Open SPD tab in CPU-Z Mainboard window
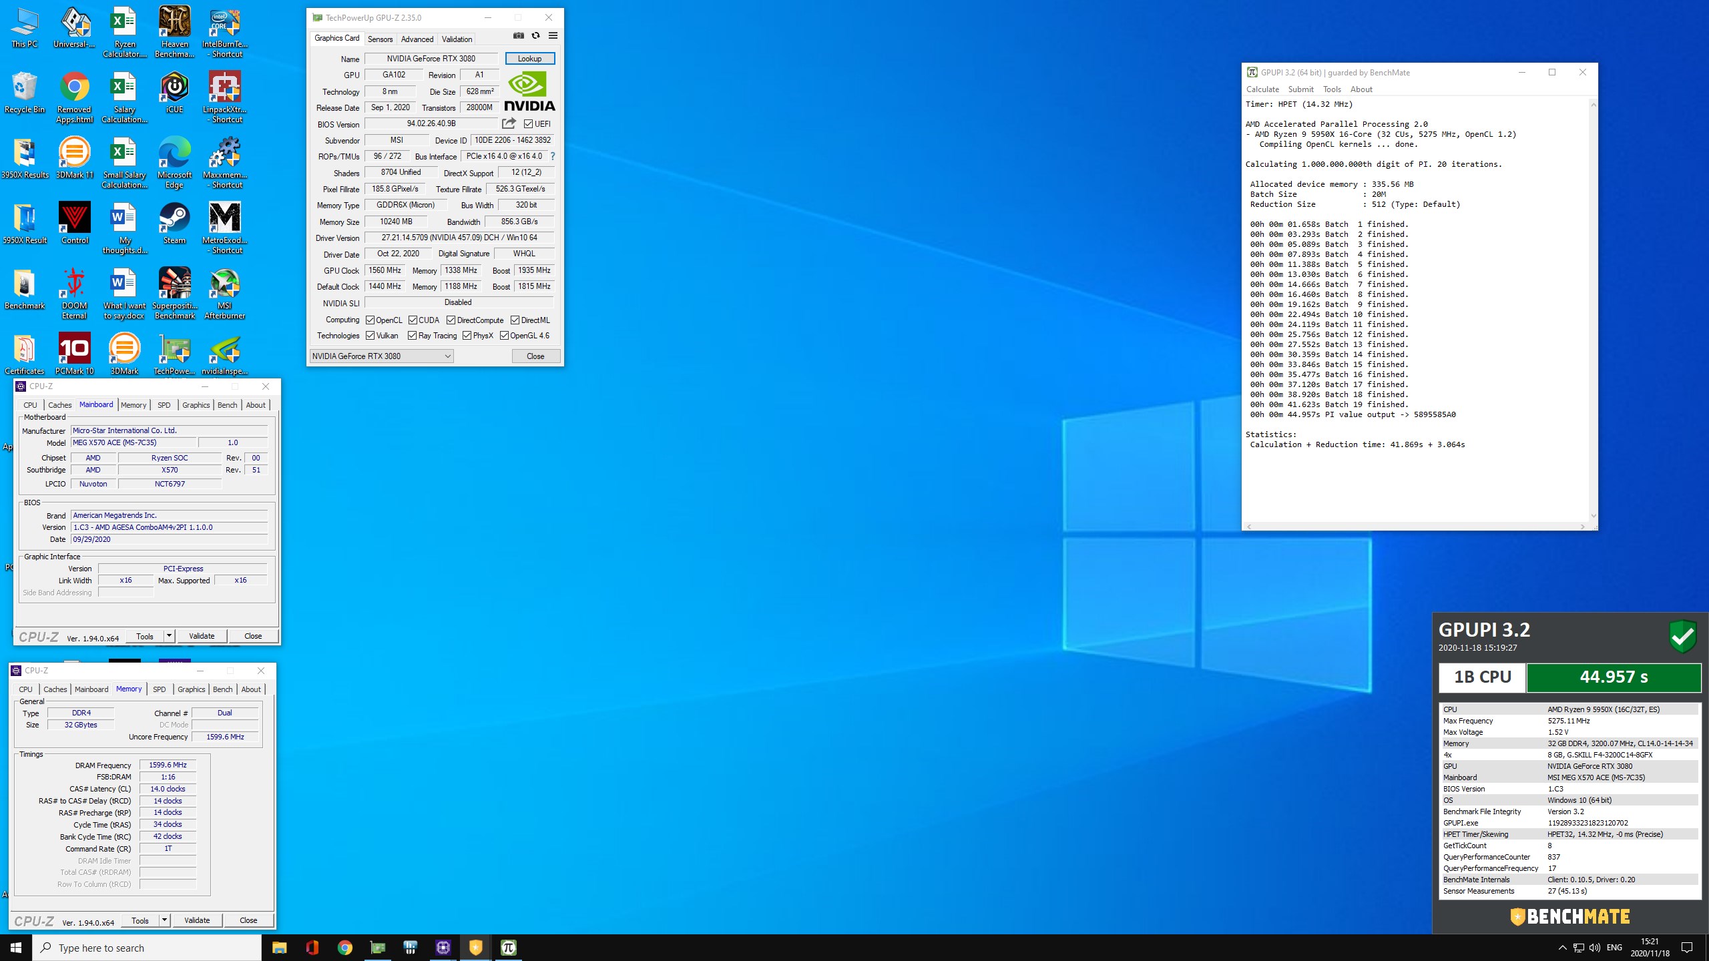The height and width of the screenshot is (961, 1709). [x=164, y=405]
